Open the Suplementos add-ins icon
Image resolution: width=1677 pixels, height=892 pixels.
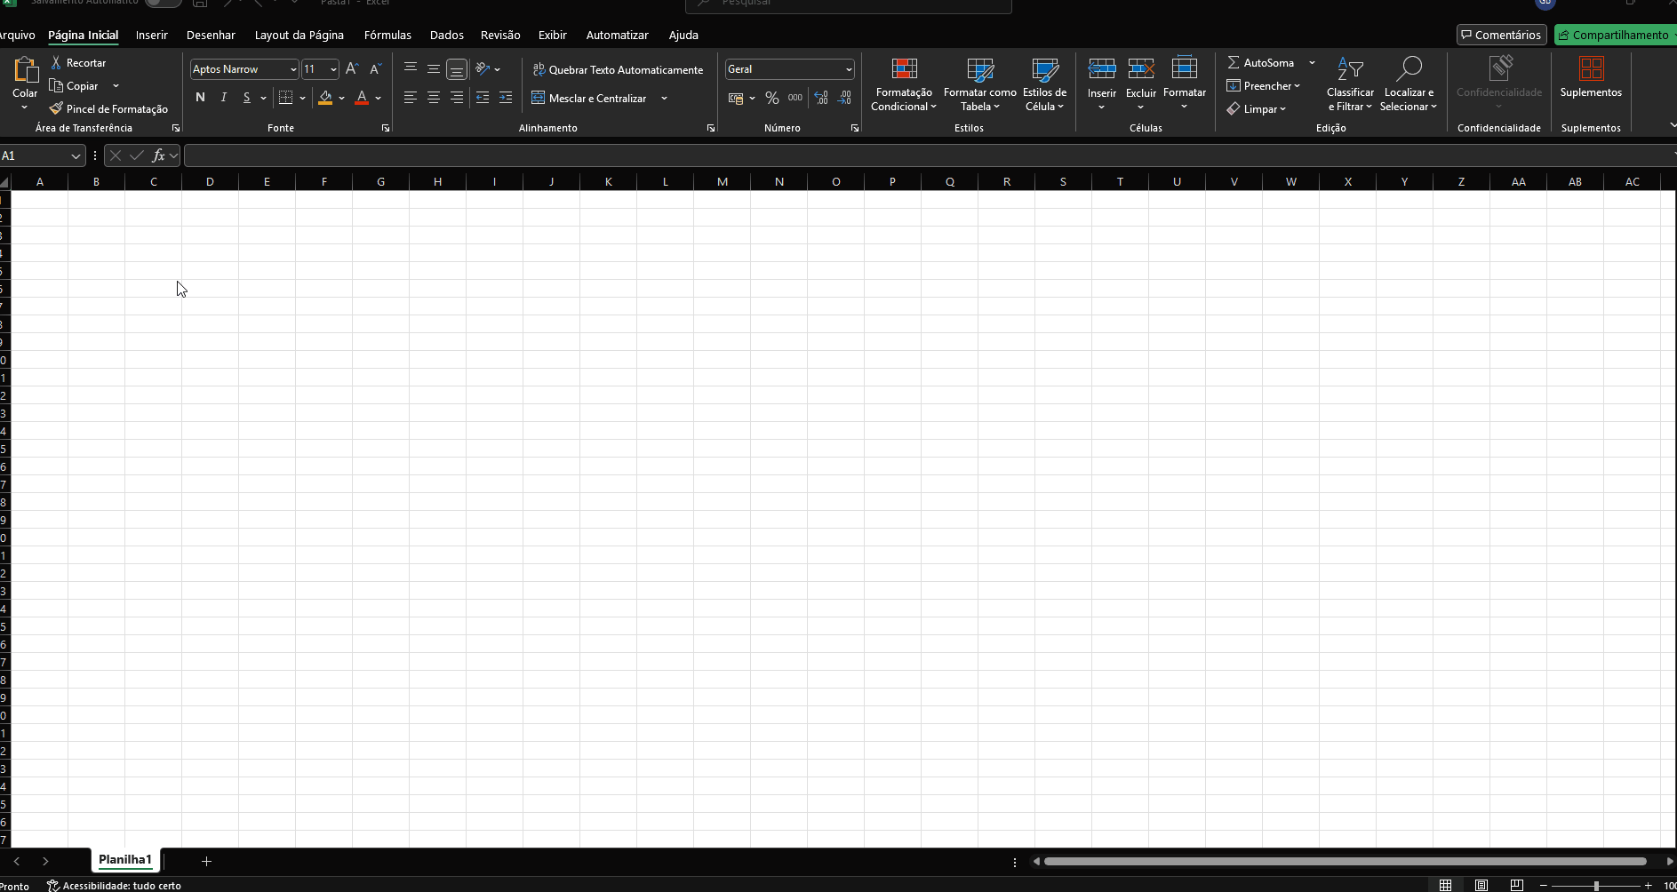pyautogui.click(x=1591, y=70)
